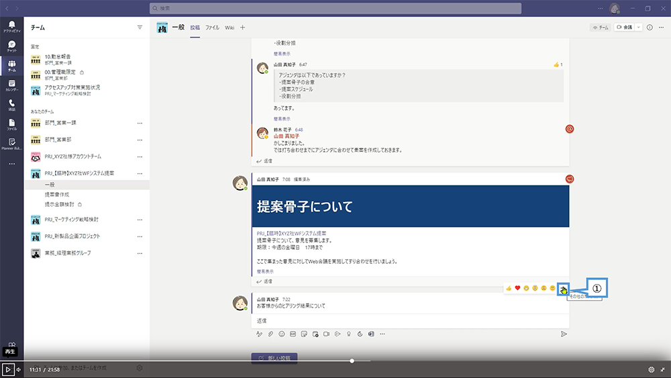Click the 返信 reply input field
The height and width of the screenshot is (378, 671).
[410, 321]
